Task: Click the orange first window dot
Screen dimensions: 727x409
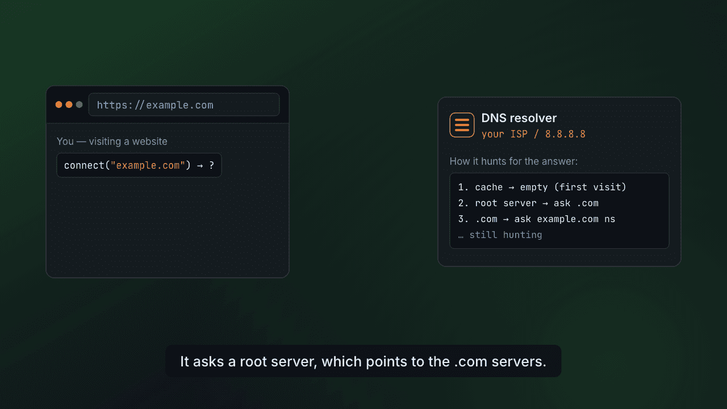Action: (x=59, y=105)
